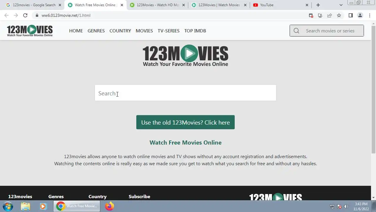Click 'Use the old 123Movies? Click here' button
376x212 pixels.
coord(185,122)
